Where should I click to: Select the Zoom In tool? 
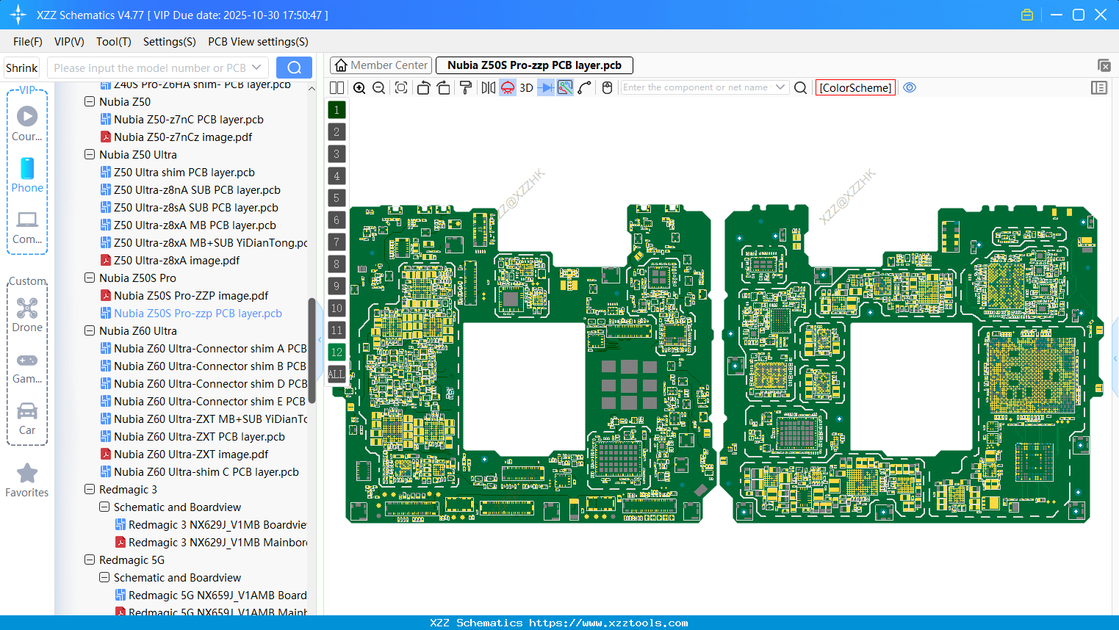click(359, 87)
